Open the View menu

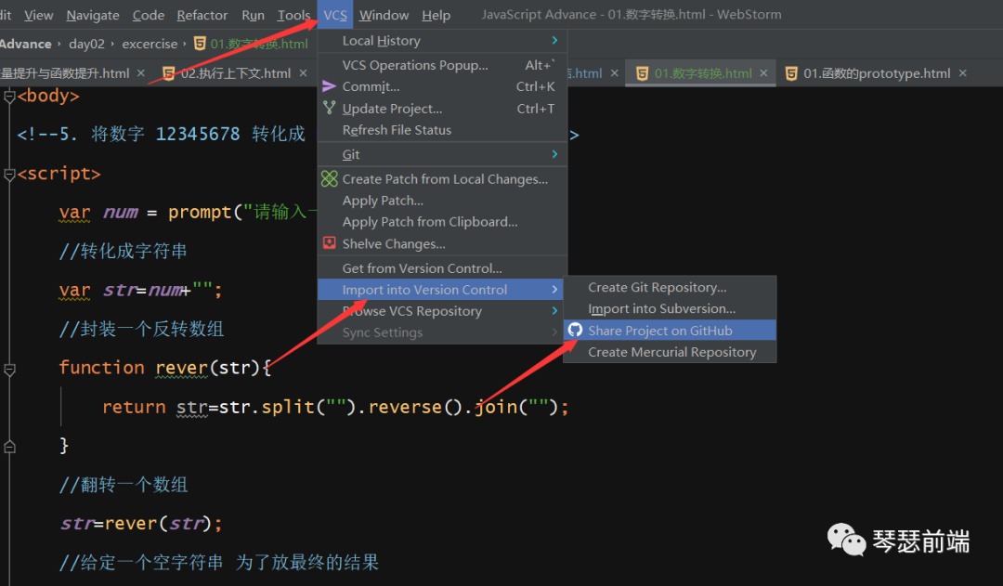point(38,15)
